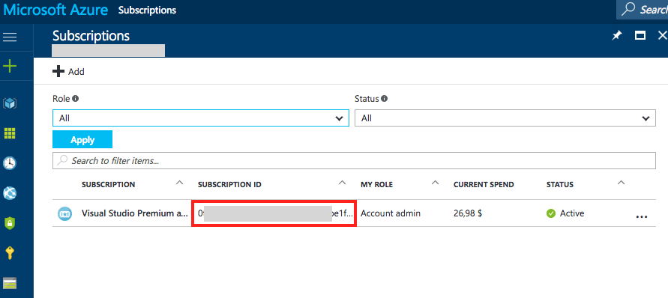Sort by My Role column arrow
Screen dimensions: 668x298
[435, 183]
